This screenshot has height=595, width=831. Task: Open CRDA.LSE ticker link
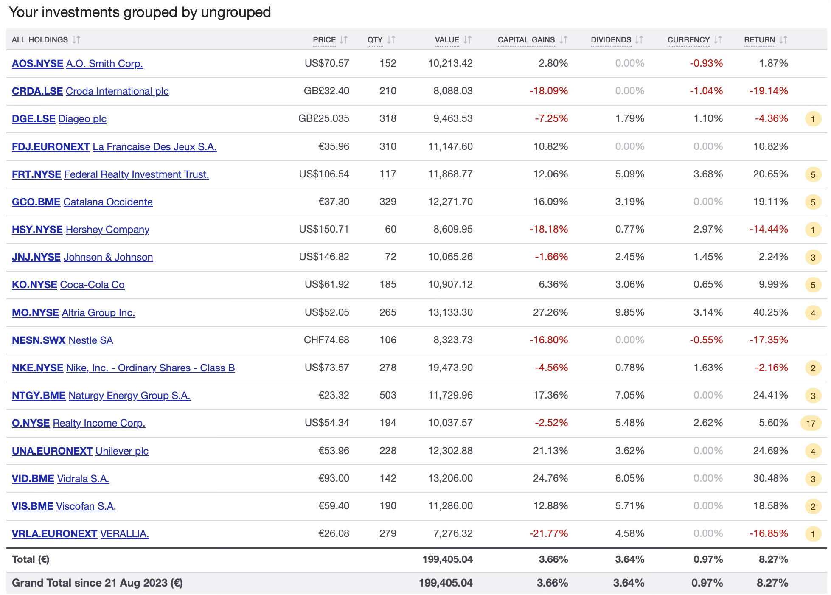pos(37,91)
